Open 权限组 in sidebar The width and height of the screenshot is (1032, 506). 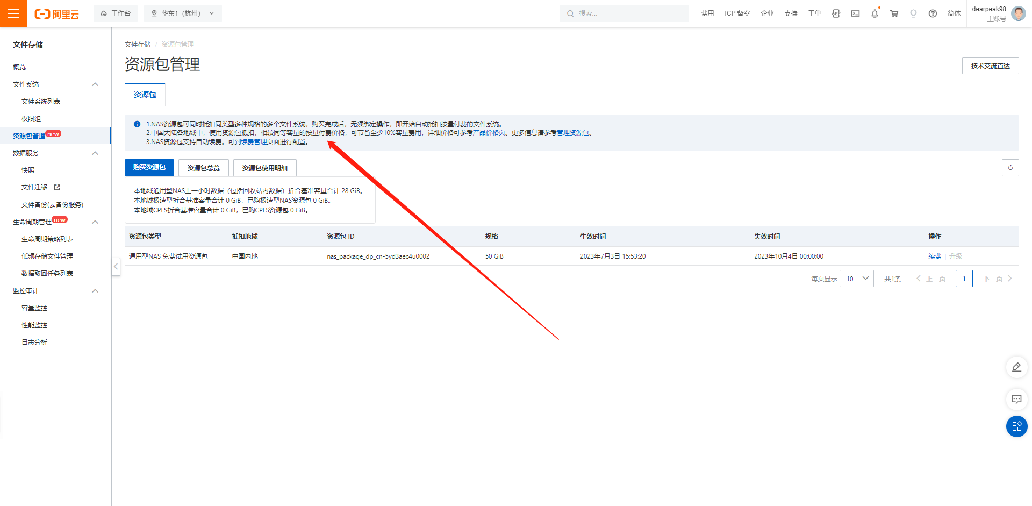(31, 119)
